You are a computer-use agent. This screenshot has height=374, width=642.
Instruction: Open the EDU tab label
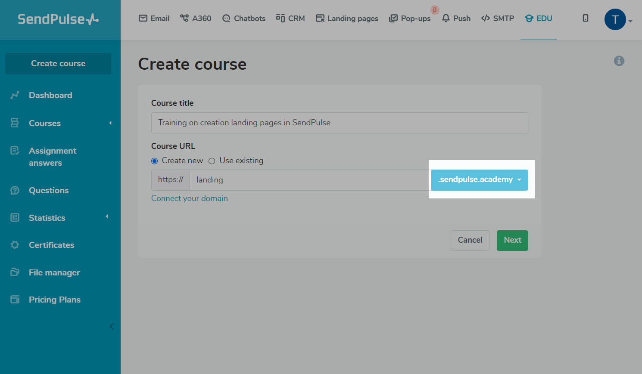tap(545, 19)
